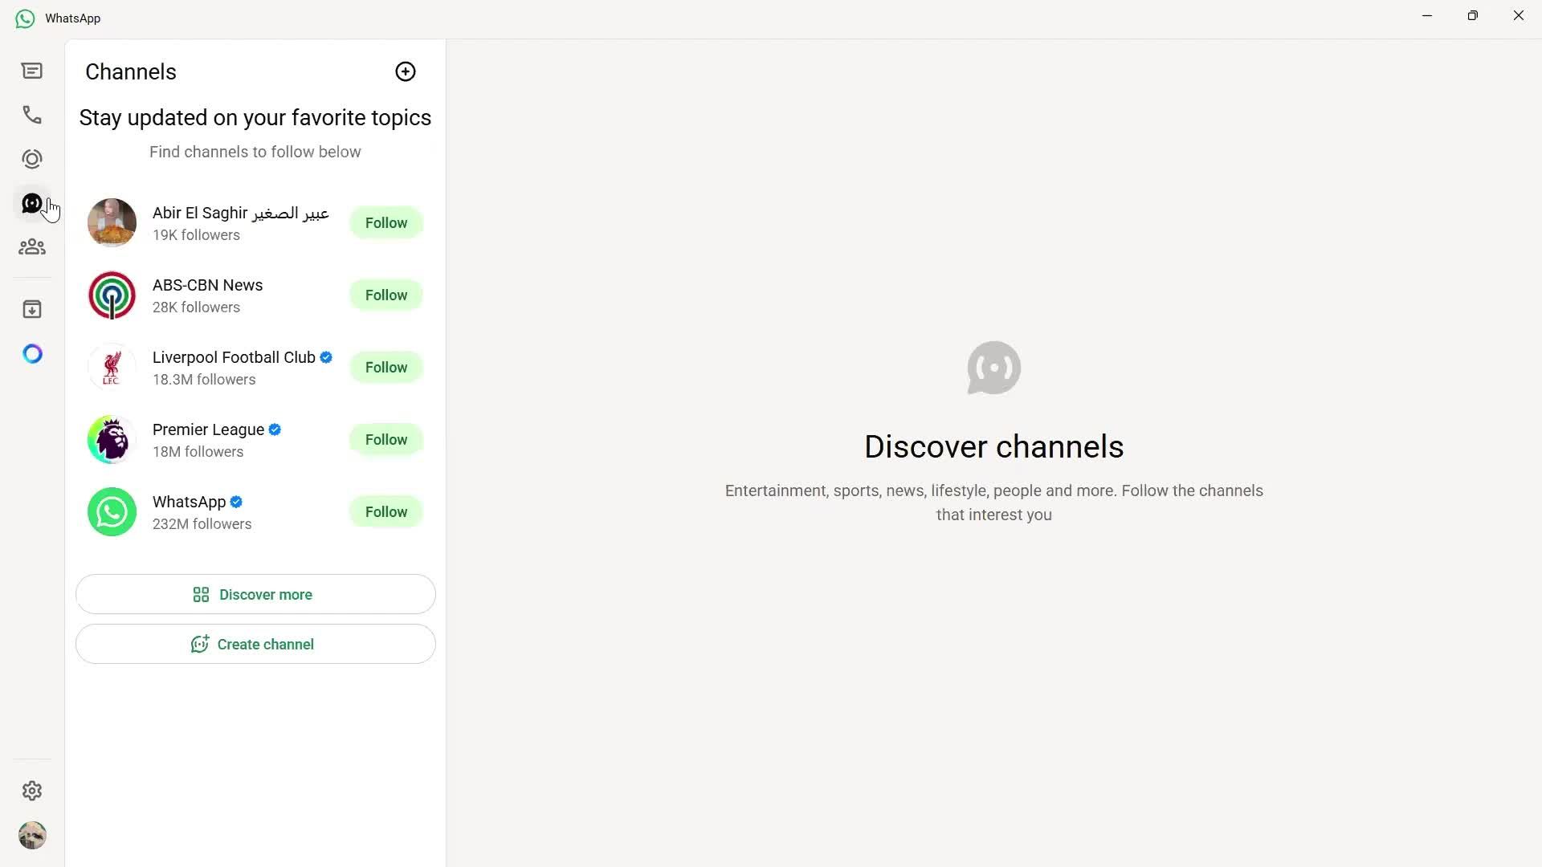Follow the Premier League channel
The width and height of the screenshot is (1542, 867).
pyautogui.click(x=385, y=439)
